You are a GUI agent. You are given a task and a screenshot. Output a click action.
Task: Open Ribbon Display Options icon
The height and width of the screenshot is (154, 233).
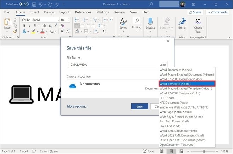(194, 4)
